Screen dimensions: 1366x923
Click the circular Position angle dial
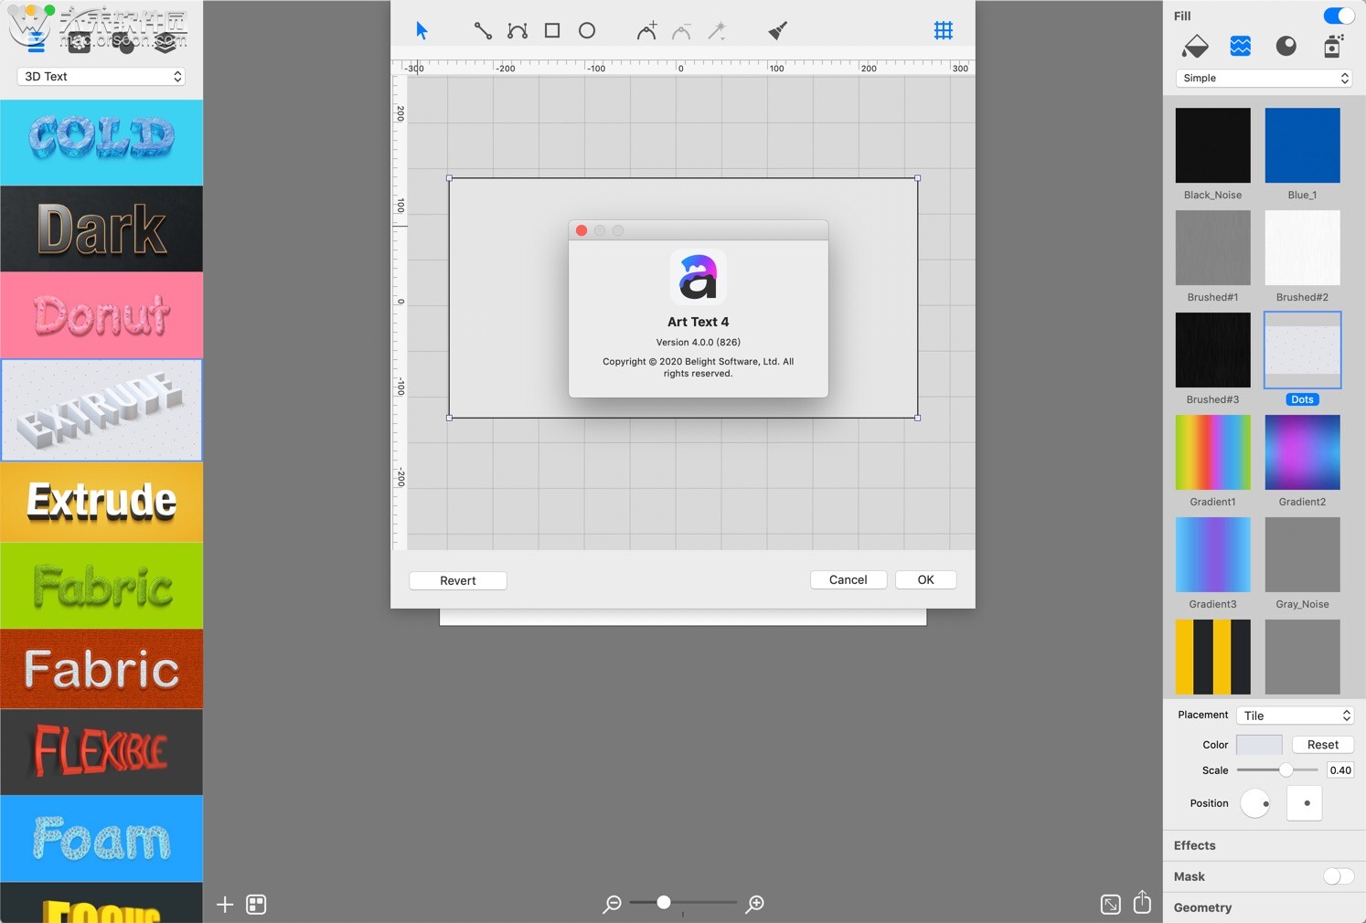pyautogui.click(x=1255, y=803)
